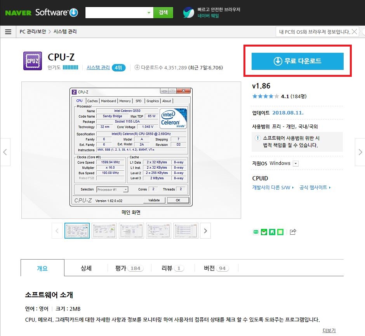The width and height of the screenshot is (365, 336).
Task: Click the large CPU-Z main screenshot image
Action: pos(131,147)
